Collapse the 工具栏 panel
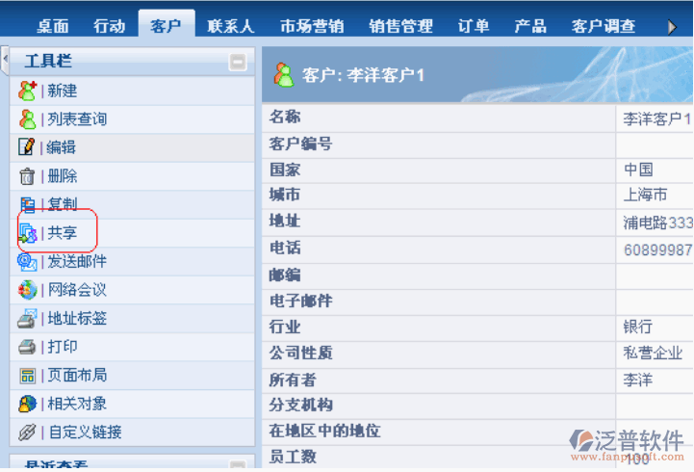This screenshot has width=694, height=472. coord(237,63)
